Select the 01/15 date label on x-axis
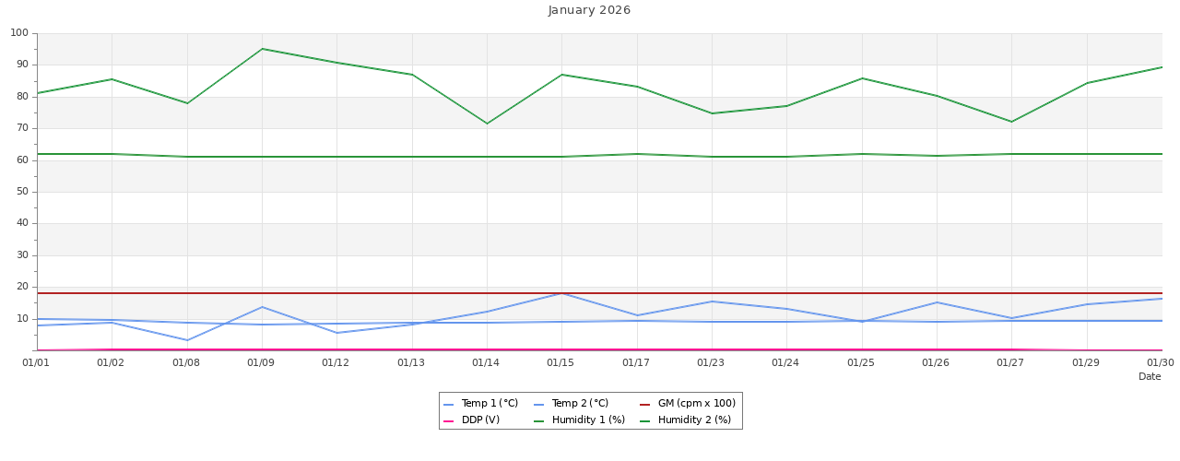The image size is (1180, 461). [560, 362]
